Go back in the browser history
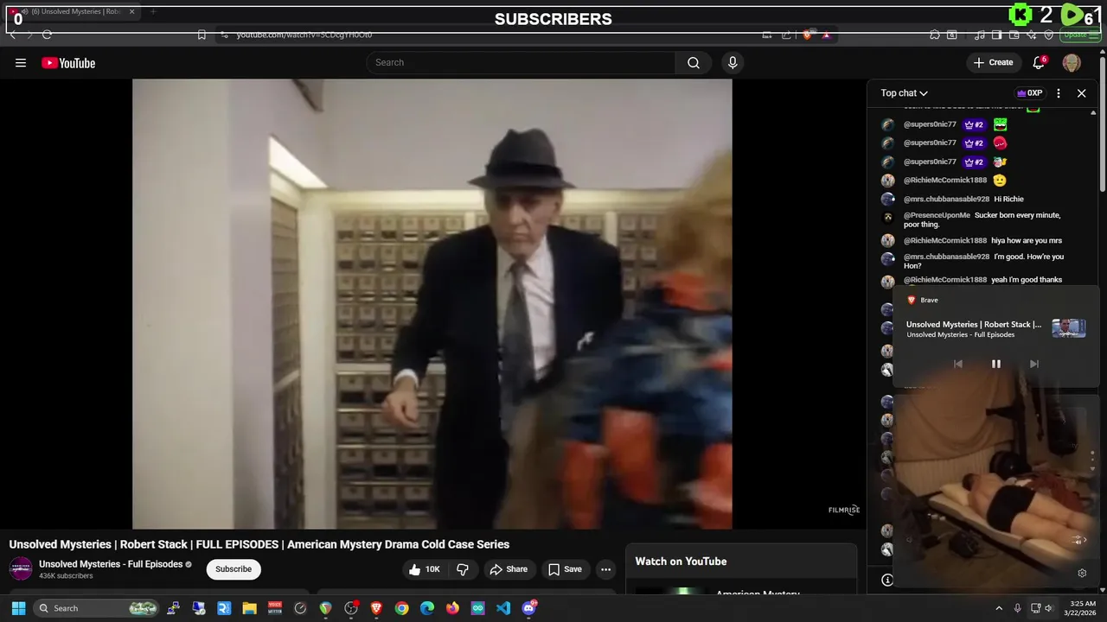 click(13, 35)
